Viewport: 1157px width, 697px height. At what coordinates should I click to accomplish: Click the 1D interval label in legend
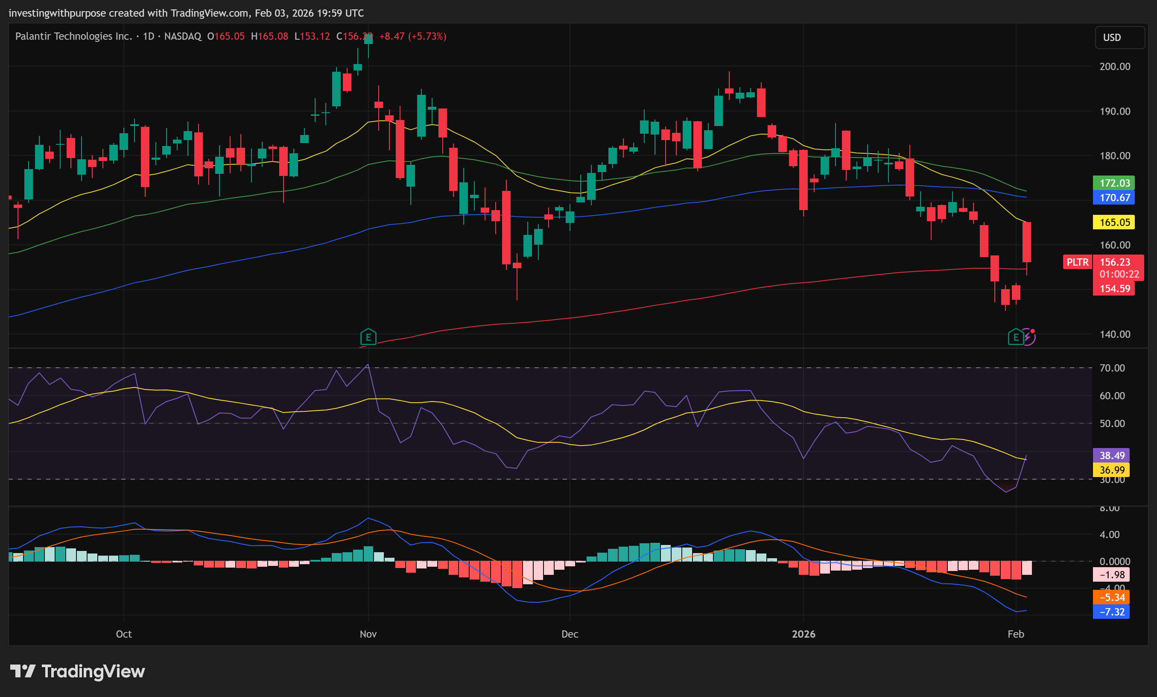(x=148, y=36)
